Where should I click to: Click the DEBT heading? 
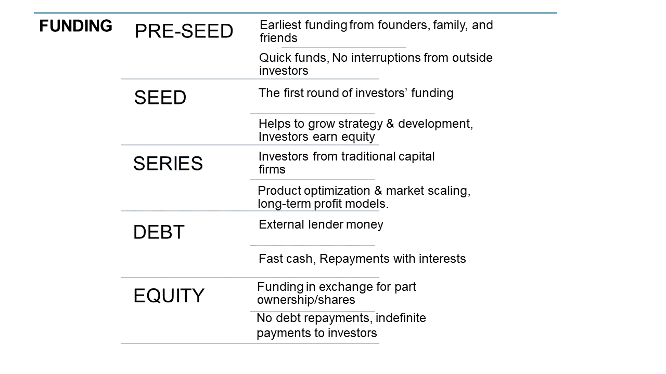159,232
